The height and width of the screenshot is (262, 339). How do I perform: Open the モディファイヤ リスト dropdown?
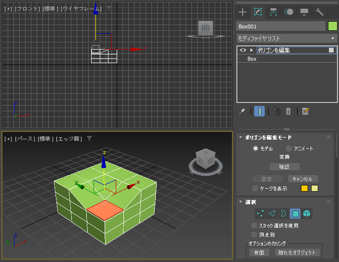click(x=287, y=39)
